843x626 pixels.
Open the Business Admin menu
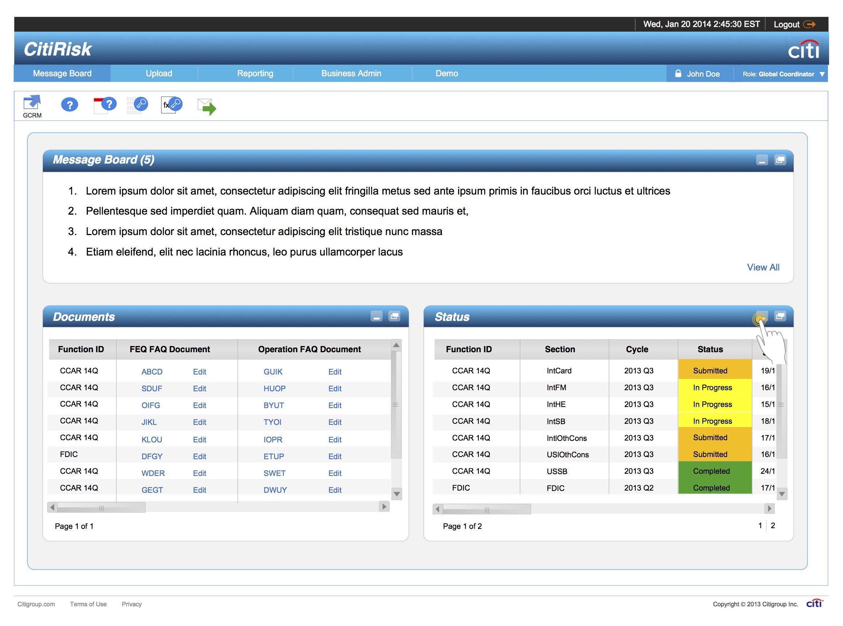click(x=351, y=73)
